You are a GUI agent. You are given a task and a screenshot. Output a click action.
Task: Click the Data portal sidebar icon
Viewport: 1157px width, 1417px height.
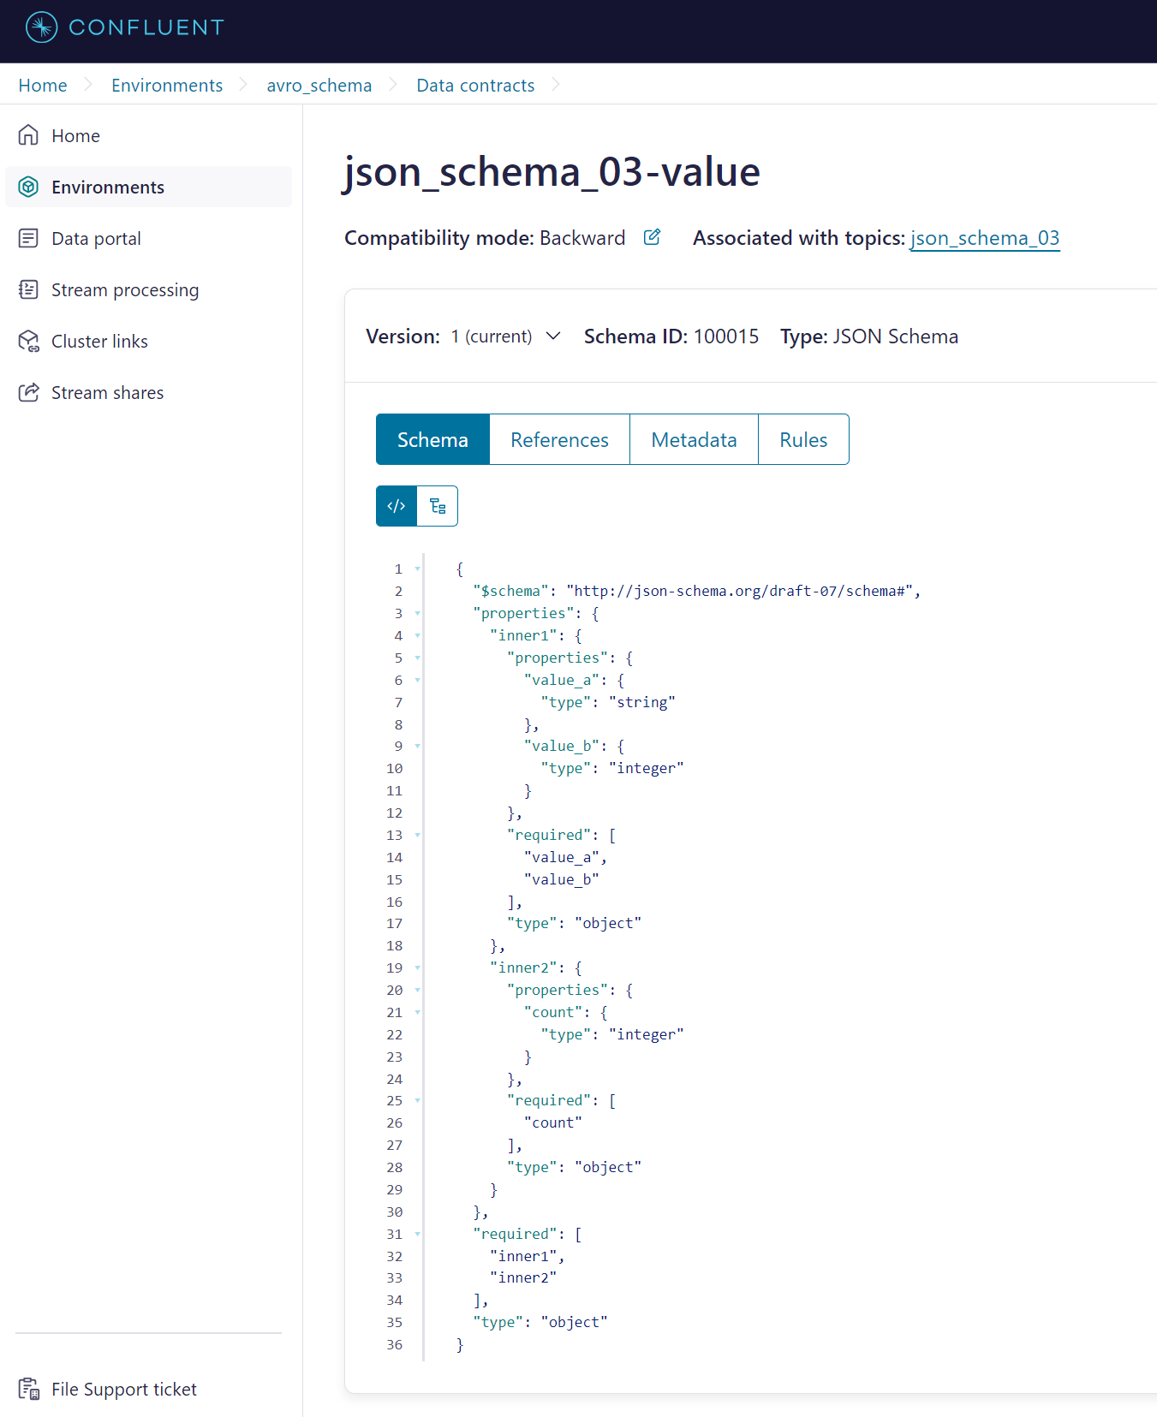point(28,238)
